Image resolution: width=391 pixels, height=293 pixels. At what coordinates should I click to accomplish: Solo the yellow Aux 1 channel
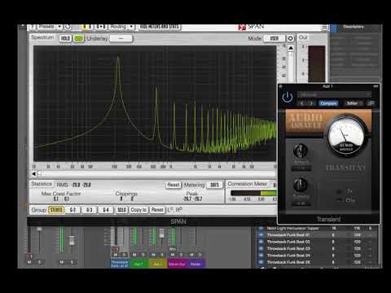(162, 255)
